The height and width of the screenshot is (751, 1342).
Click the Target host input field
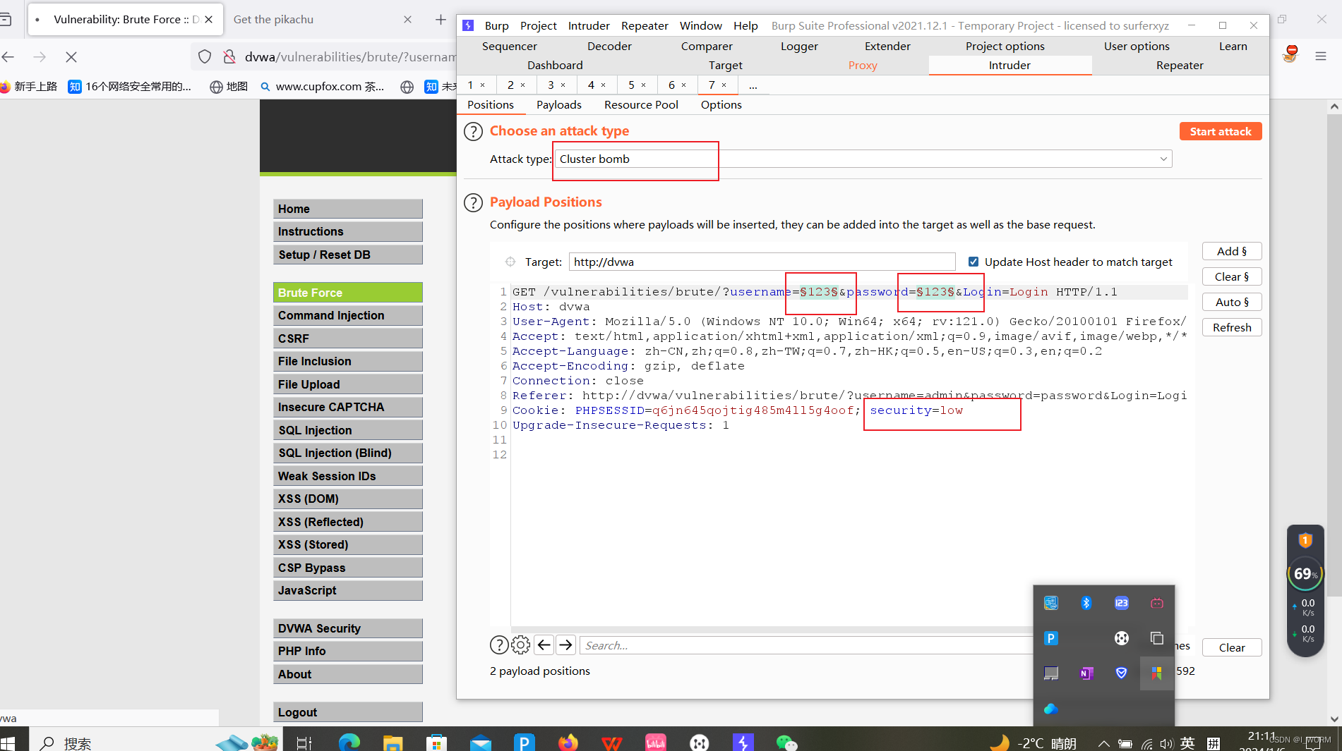pos(762,262)
